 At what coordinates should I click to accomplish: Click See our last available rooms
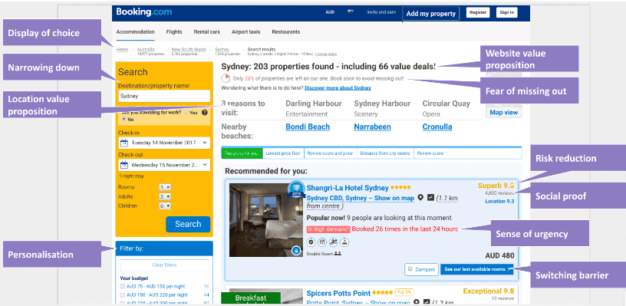476,269
